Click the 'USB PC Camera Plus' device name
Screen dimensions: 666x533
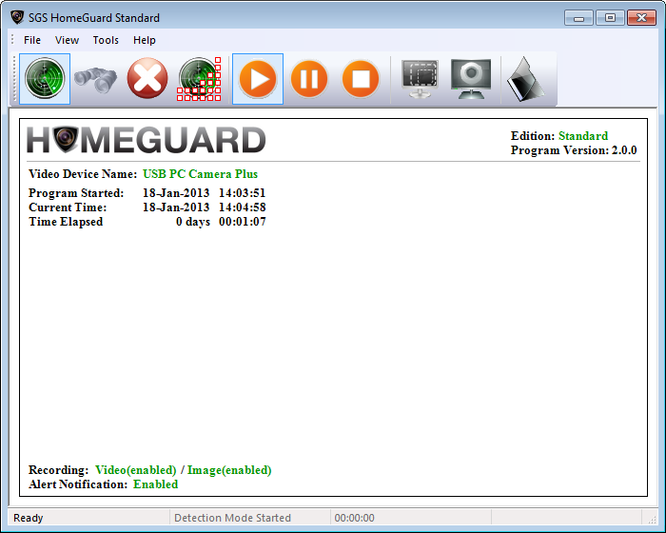pyautogui.click(x=200, y=174)
